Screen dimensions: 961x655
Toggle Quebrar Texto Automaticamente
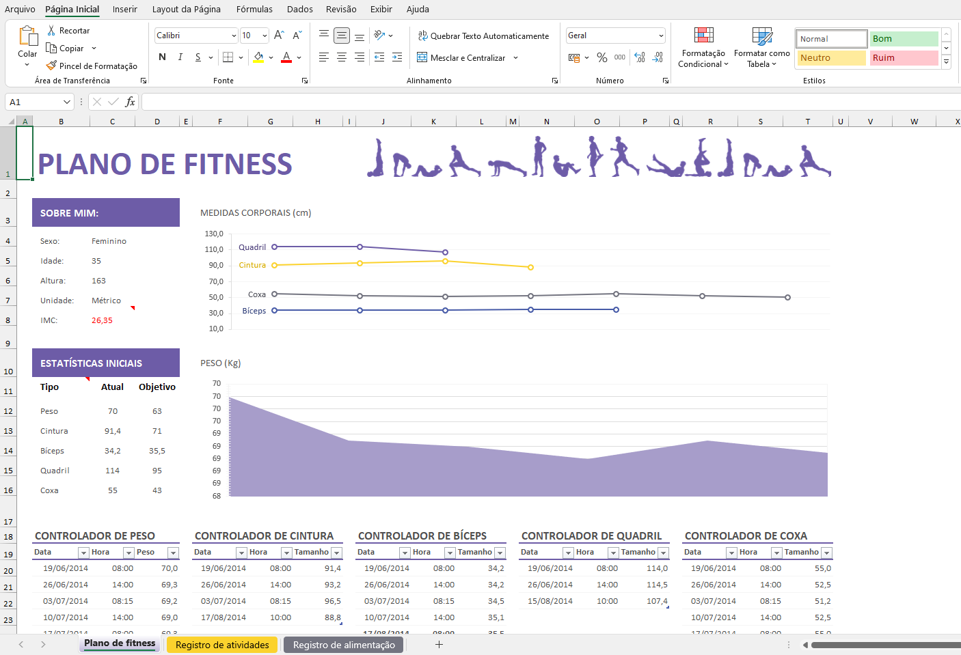pyautogui.click(x=483, y=36)
